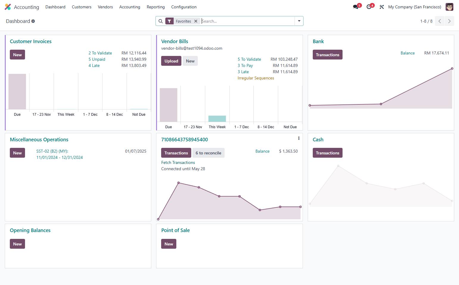Click the 6 to reconcile button
The width and height of the screenshot is (459, 285).
pos(209,153)
